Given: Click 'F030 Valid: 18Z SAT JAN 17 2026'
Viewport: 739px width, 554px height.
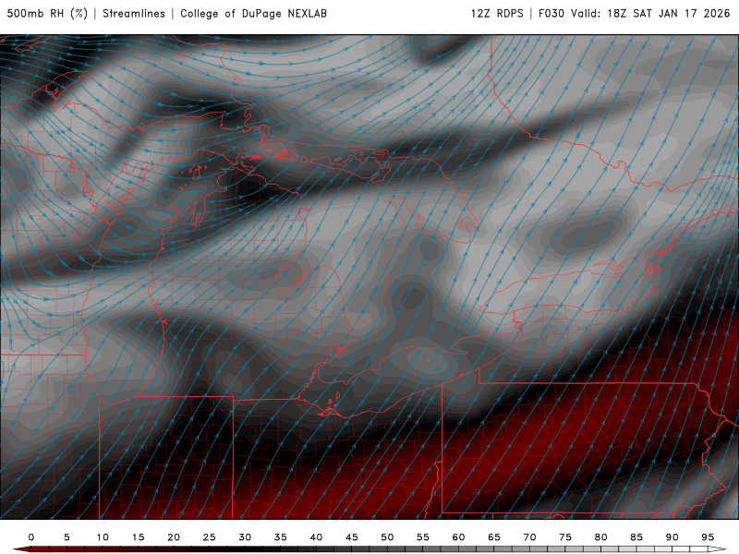Looking at the screenshot, I should 635,14.
